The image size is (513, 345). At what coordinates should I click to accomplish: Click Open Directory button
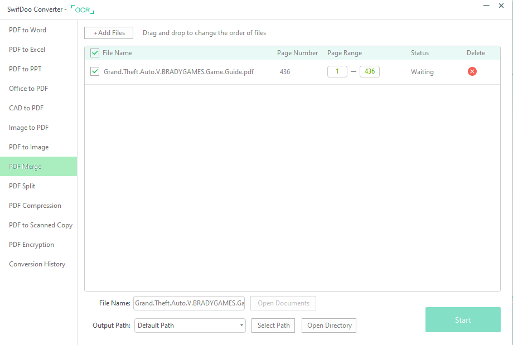pos(329,325)
